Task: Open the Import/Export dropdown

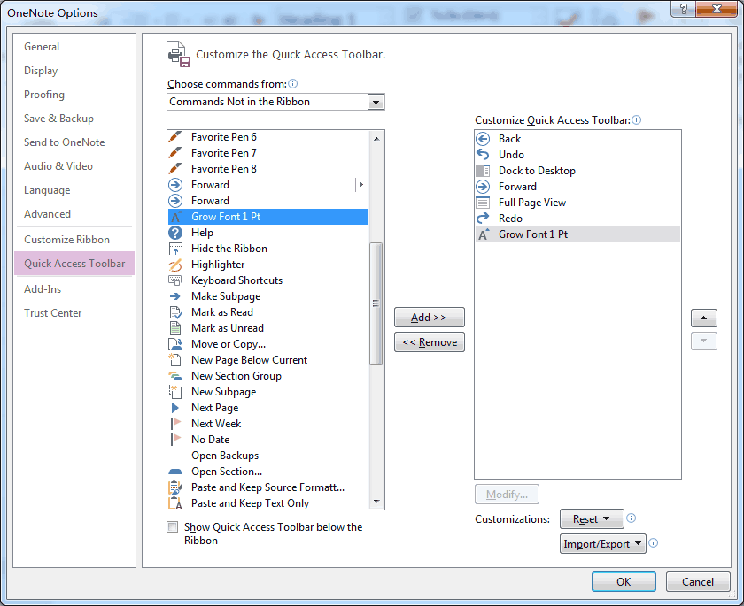Action: [x=602, y=543]
